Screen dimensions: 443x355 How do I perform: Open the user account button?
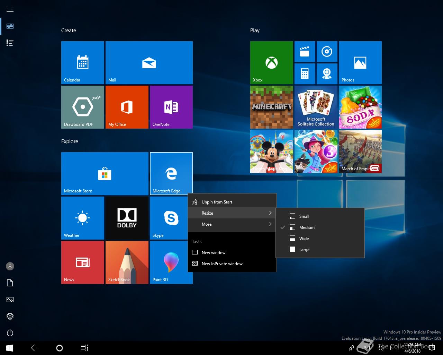(10, 266)
